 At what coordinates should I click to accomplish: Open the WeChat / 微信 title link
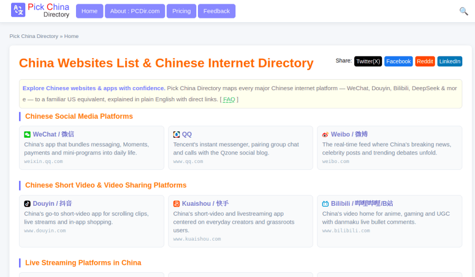coord(53,135)
